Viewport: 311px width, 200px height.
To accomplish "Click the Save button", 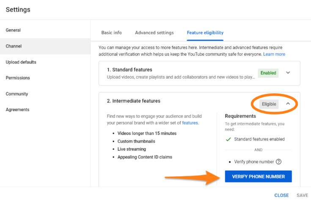I will point(302,195).
